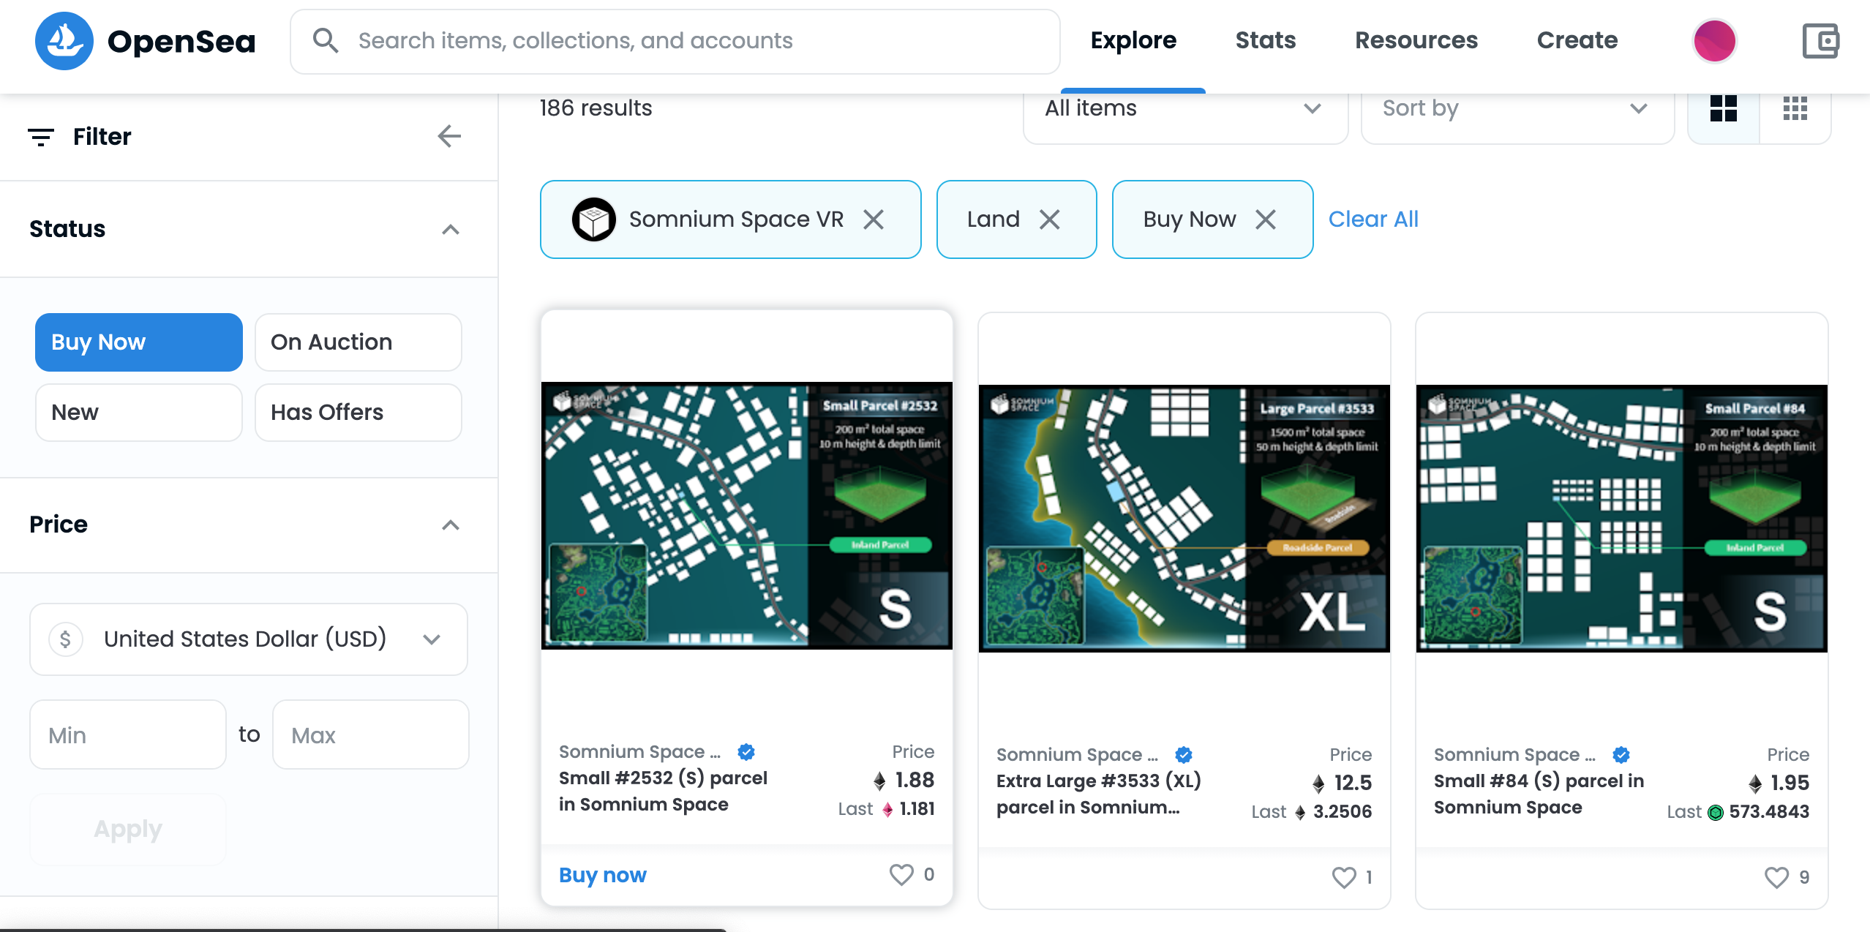
Task: Favorite the Small #84 parcel heart
Action: click(x=1776, y=877)
